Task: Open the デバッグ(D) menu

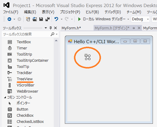Action: [x=113, y=12]
